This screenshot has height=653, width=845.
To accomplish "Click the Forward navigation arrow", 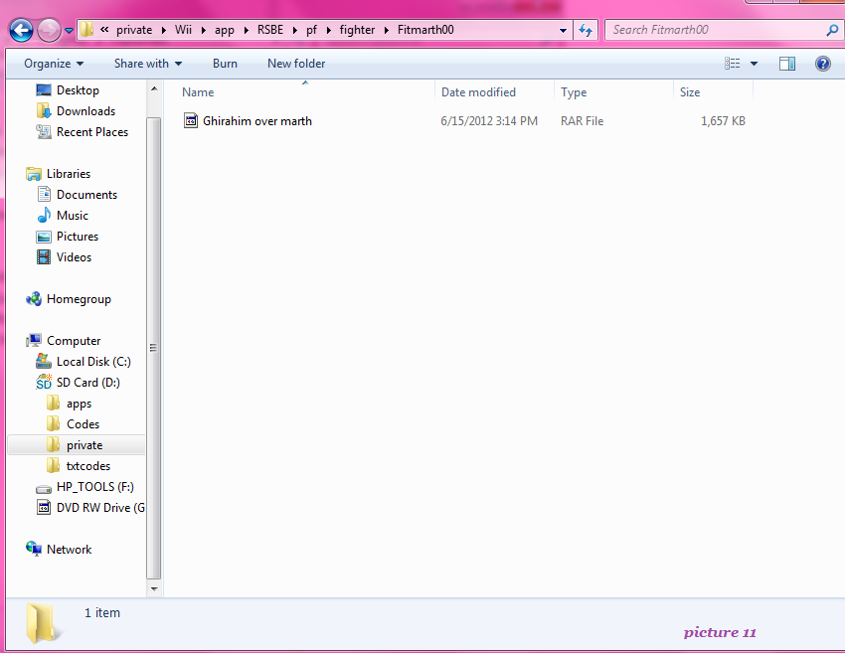I will (49, 30).
